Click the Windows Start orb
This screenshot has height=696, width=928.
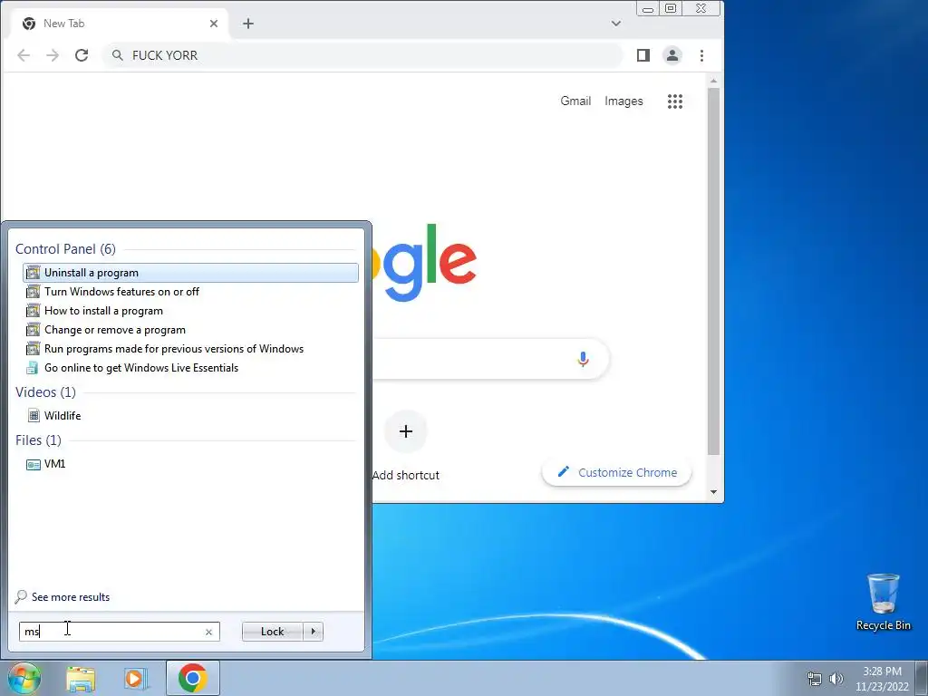tap(24, 678)
